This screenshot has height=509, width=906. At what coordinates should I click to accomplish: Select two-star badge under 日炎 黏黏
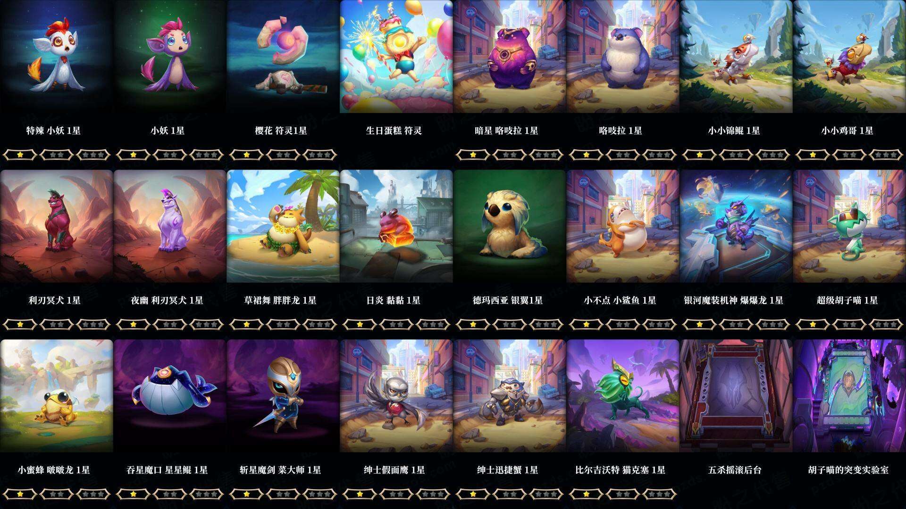coord(396,324)
